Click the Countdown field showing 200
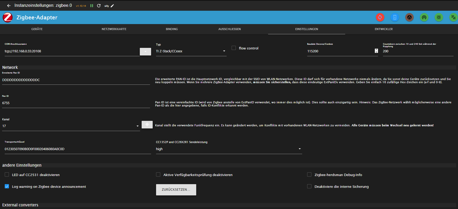Screen dimensions: 458x209 pos(418,51)
